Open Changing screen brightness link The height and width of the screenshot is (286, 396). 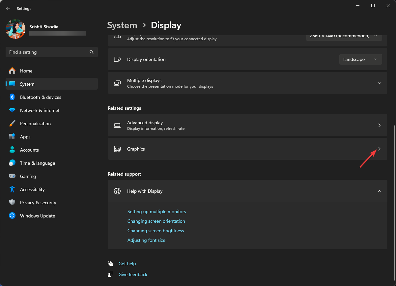[x=156, y=231]
